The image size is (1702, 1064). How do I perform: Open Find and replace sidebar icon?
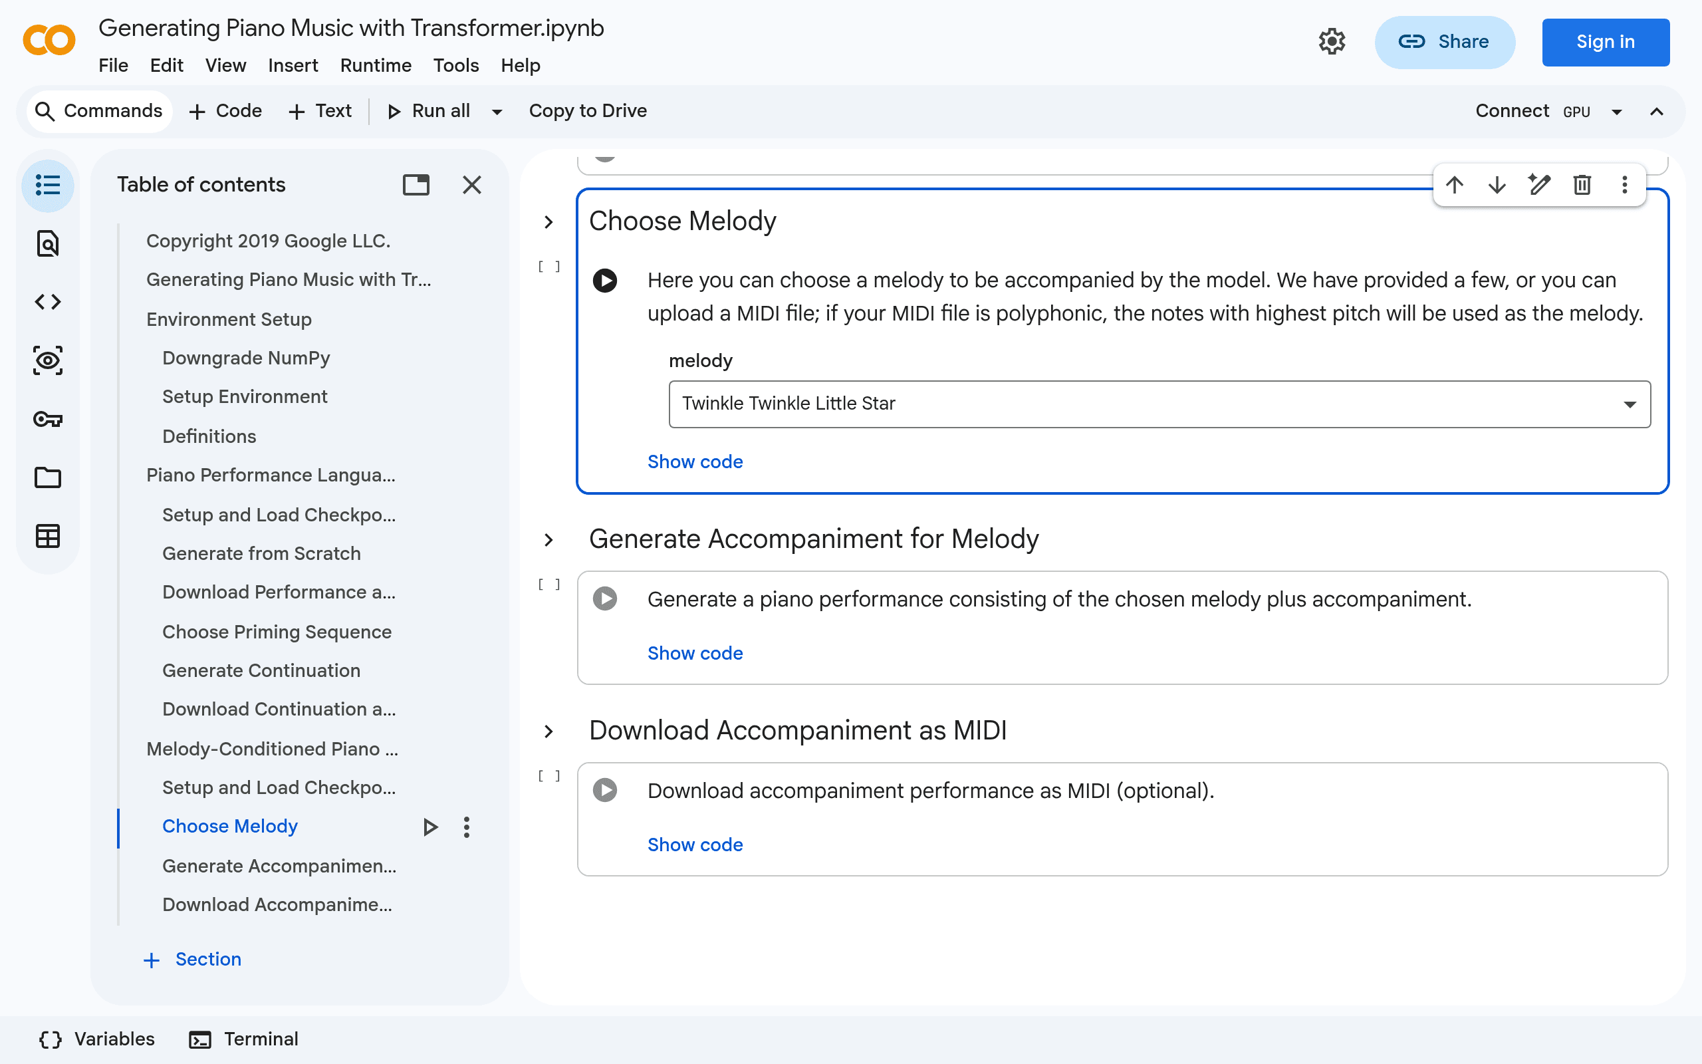[x=48, y=243]
